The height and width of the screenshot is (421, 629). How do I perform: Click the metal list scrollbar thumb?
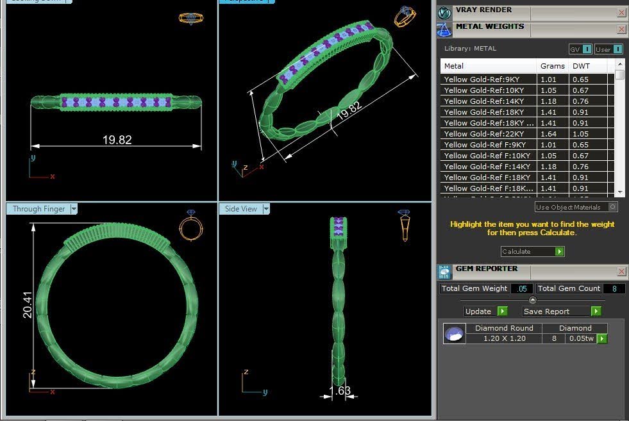coord(620,74)
